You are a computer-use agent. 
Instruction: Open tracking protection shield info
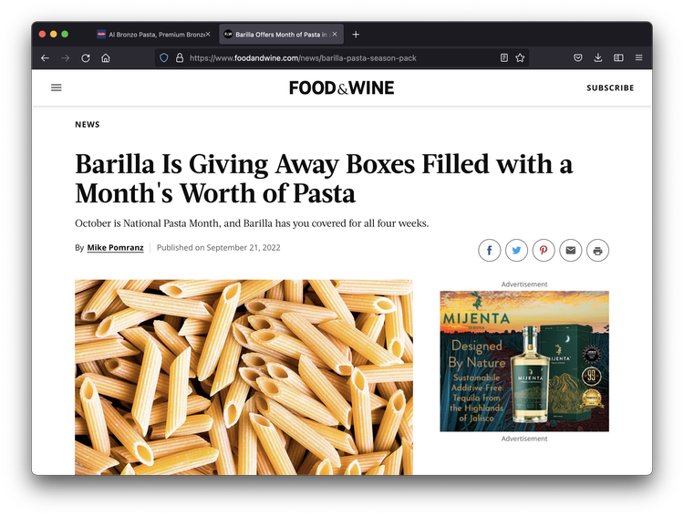point(163,58)
